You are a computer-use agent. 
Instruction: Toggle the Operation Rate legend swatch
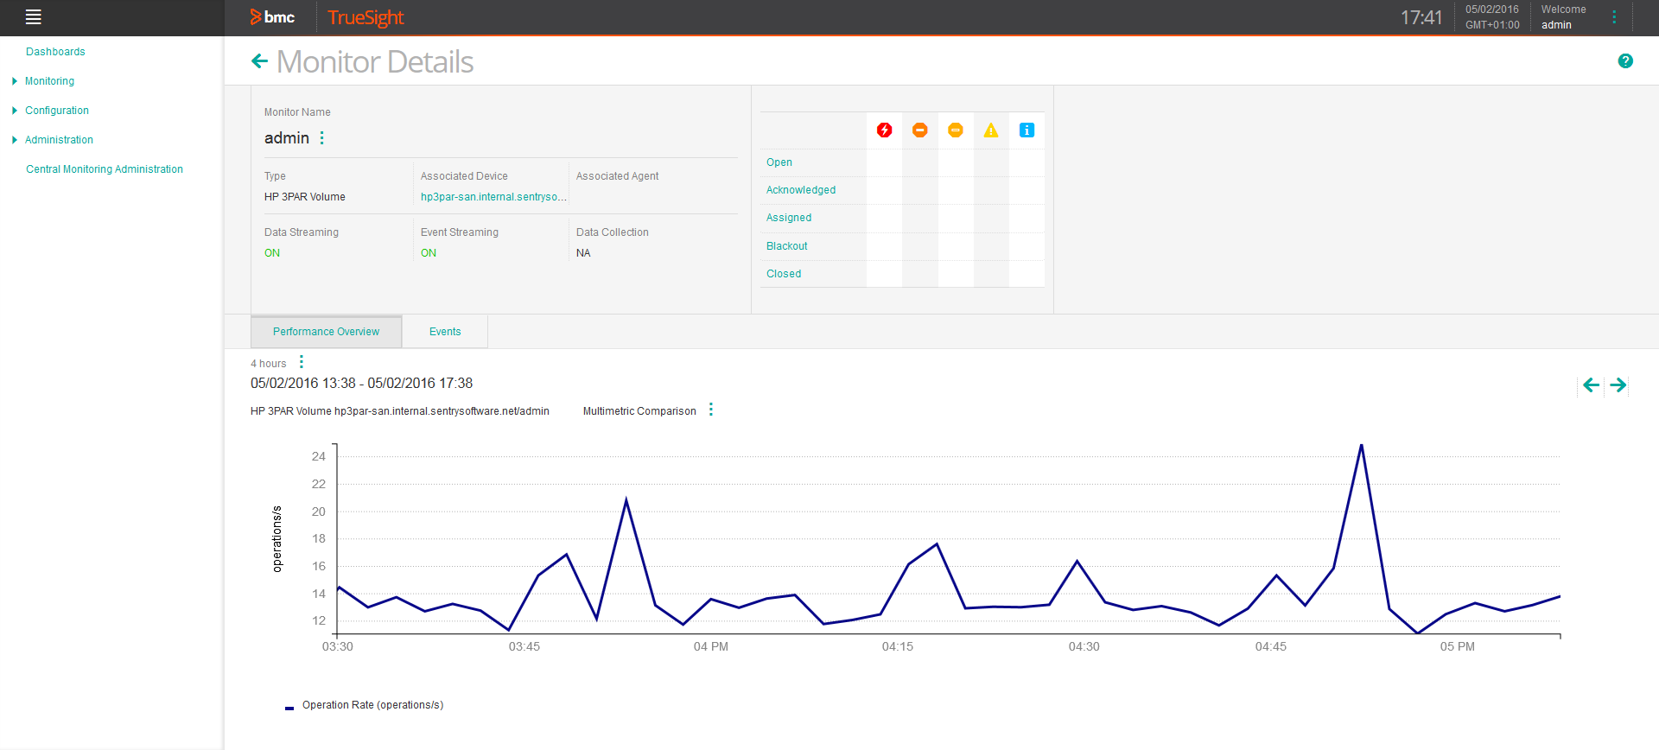coord(289,708)
